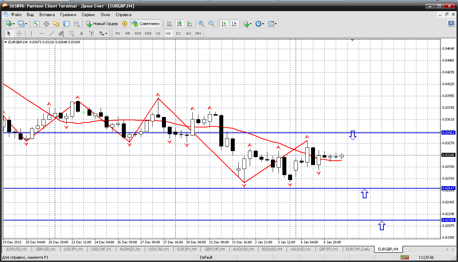Image resolution: width=458 pixels, height=262 pixels.
Task: Select the Equidistant Channel tool
Action: [62, 33]
